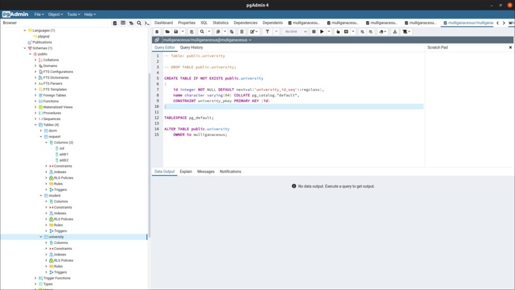Open PSQL Tool from Browser panel
Viewport: 515px width, 290px height.
147,23
